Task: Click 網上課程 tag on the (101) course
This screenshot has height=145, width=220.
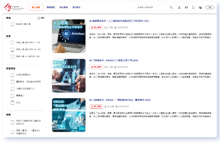Action: (x=96, y=27)
